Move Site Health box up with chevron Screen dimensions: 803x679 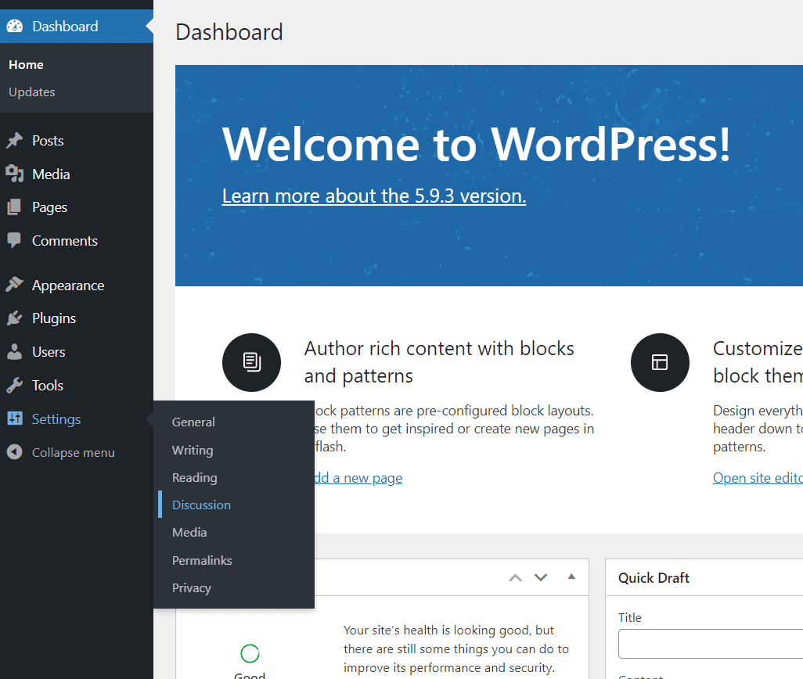click(x=515, y=577)
